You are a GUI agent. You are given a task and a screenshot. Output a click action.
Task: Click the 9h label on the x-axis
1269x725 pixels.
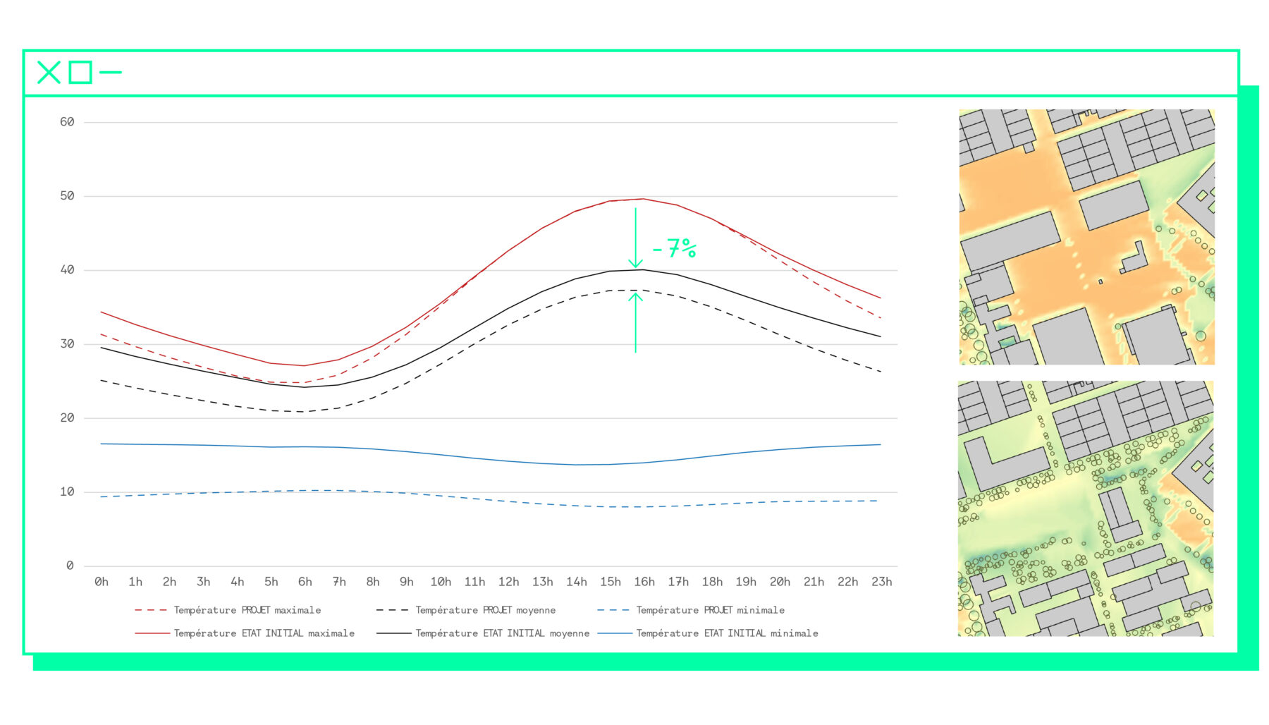point(407,582)
